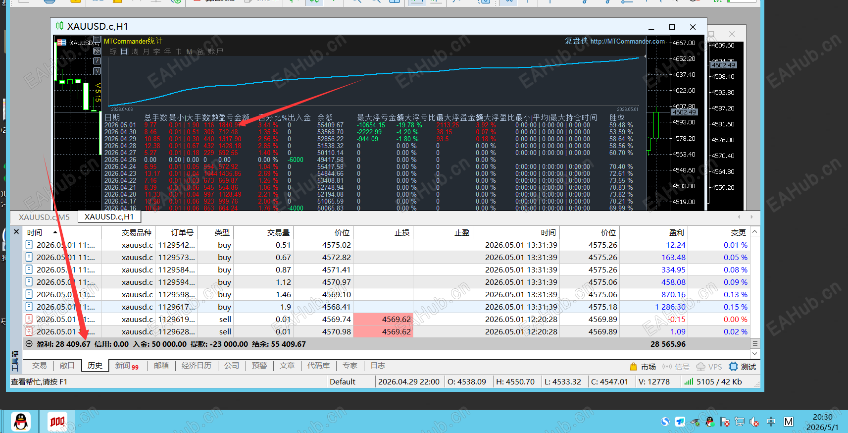Switch to the XAUUSD.c,M5 chart tab

pos(44,217)
